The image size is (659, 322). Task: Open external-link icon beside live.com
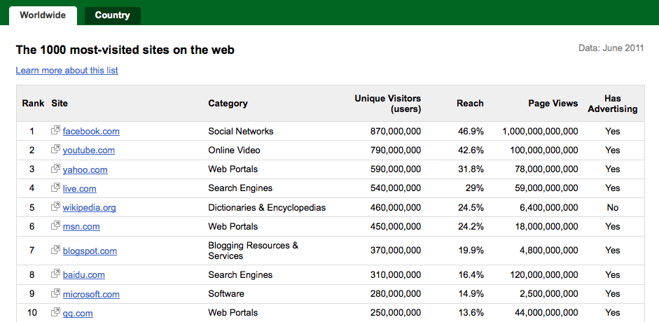[55, 188]
